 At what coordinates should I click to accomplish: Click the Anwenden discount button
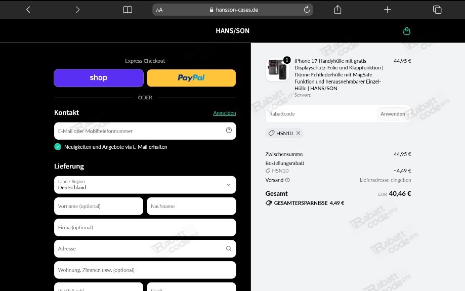[x=393, y=114]
